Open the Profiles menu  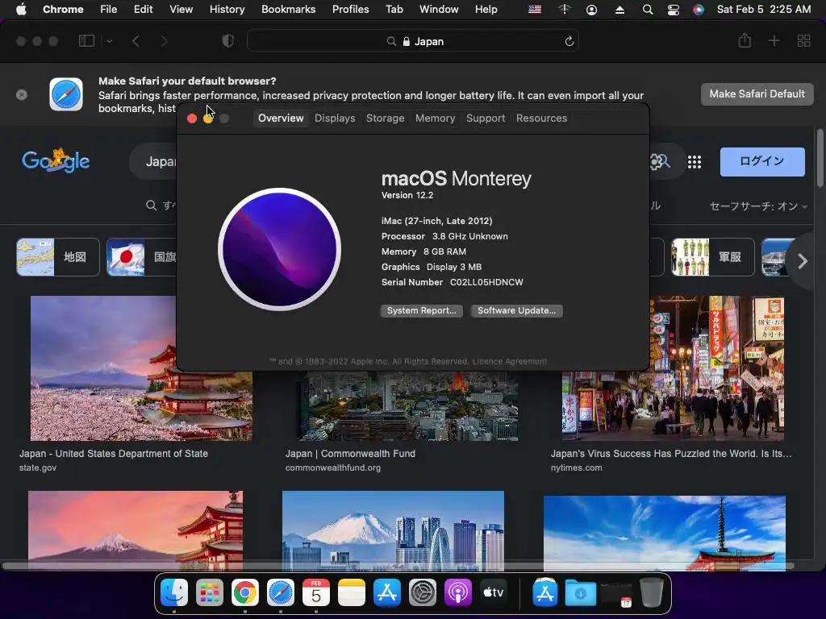[350, 9]
